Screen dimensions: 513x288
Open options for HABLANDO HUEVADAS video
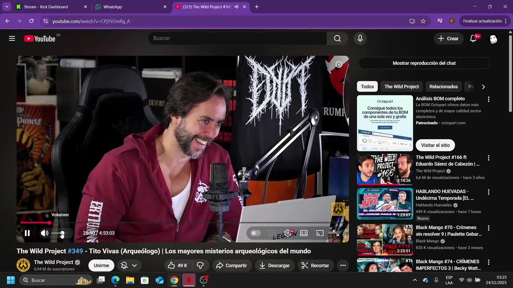pos(489,192)
